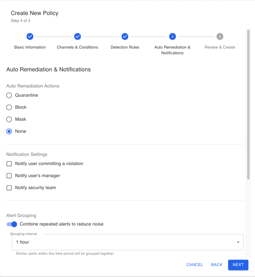Image resolution: width=255 pixels, height=277 pixels.
Task: Click the step 5 Review circle icon
Action: click(220, 36)
